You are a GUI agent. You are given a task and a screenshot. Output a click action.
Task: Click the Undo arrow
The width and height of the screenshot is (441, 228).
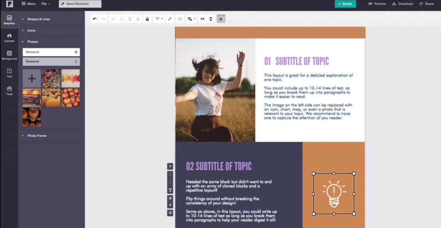click(95, 19)
